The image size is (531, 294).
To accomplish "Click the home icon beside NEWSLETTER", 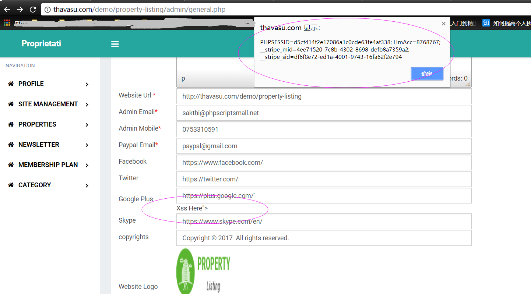I will [x=11, y=145].
